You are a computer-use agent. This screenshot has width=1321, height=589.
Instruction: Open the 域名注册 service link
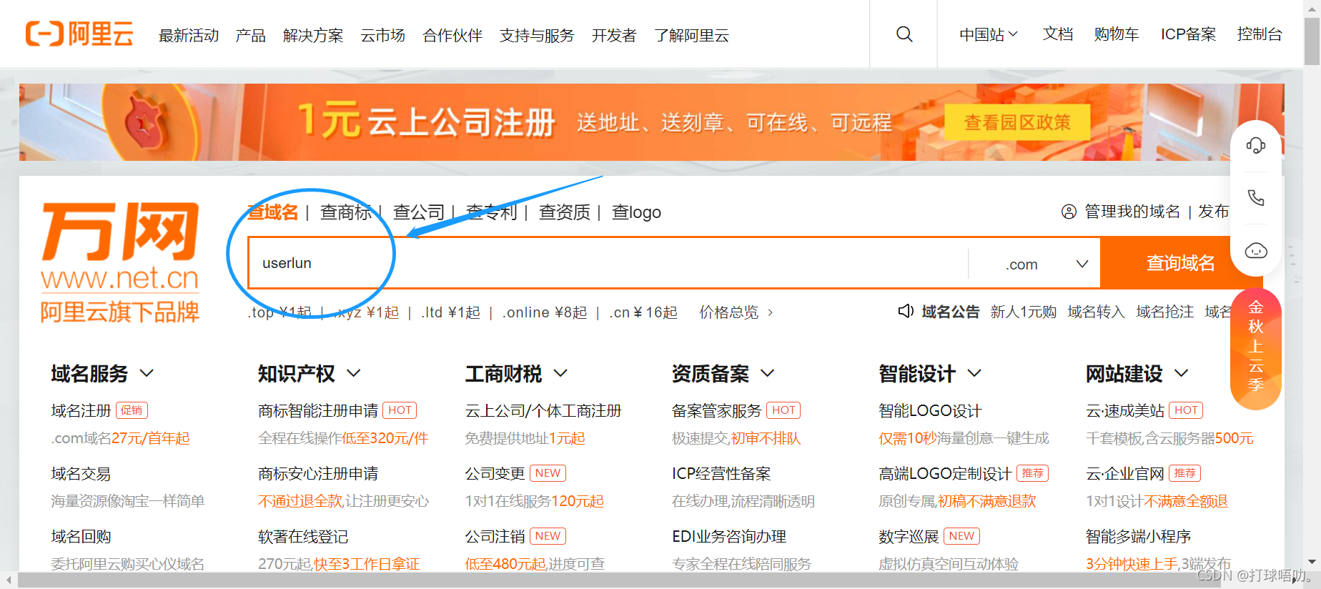(81, 411)
